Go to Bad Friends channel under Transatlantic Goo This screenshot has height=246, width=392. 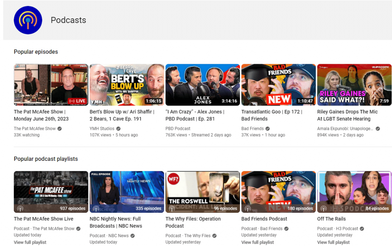[253, 129]
